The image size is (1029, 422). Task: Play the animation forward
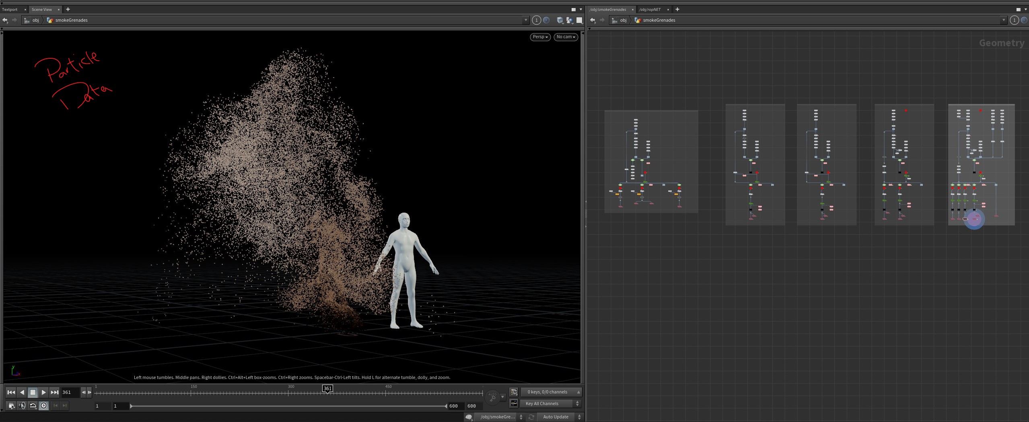[x=44, y=392]
